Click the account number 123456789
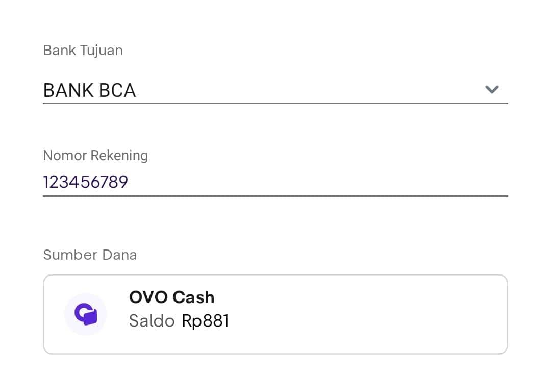This screenshot has height=375, width=551. 85,182
